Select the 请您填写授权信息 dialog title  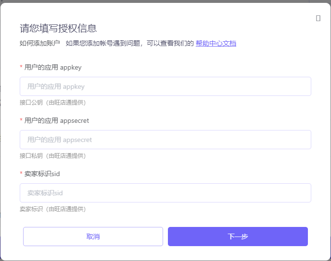coord(58,28)
